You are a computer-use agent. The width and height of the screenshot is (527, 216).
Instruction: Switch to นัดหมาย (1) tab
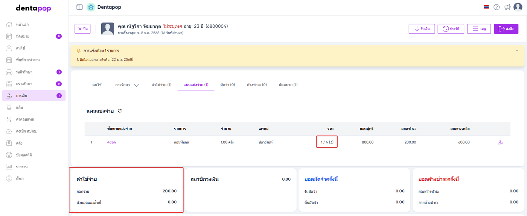288,85
